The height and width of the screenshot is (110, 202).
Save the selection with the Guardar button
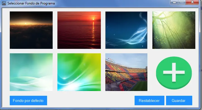179,101
